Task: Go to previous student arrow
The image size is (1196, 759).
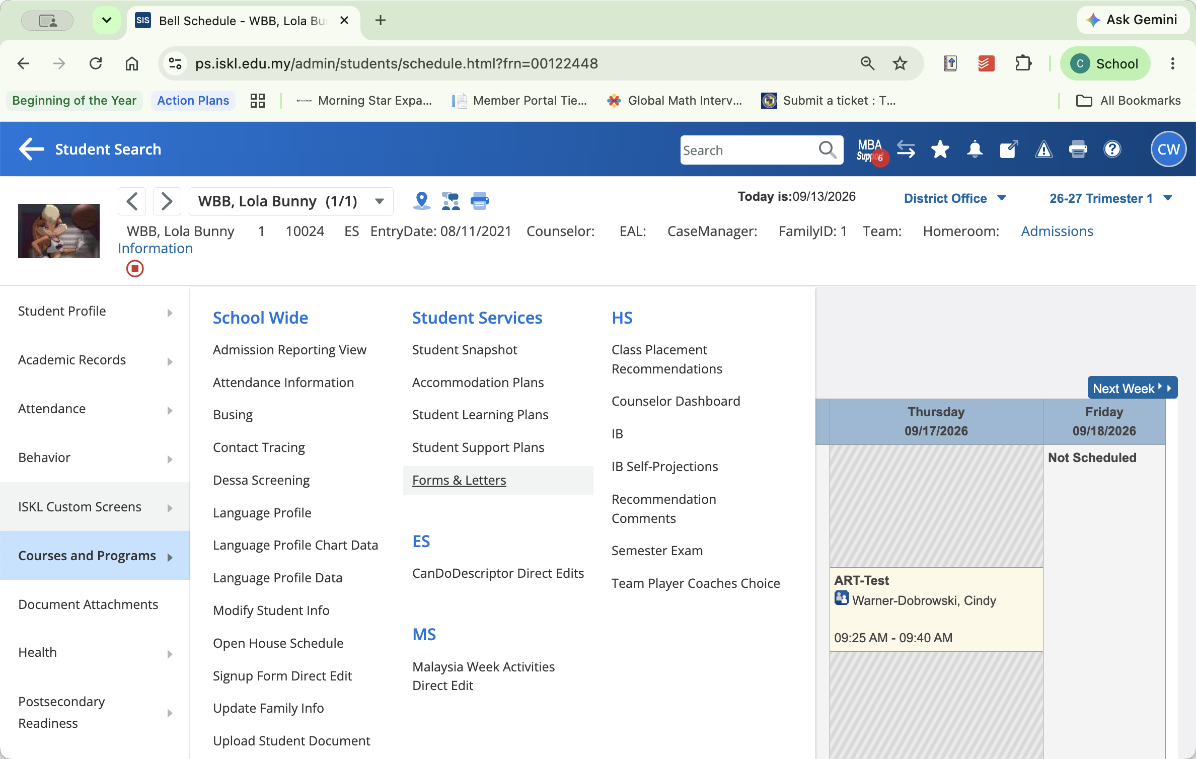Action: click(x=132, y=201)
